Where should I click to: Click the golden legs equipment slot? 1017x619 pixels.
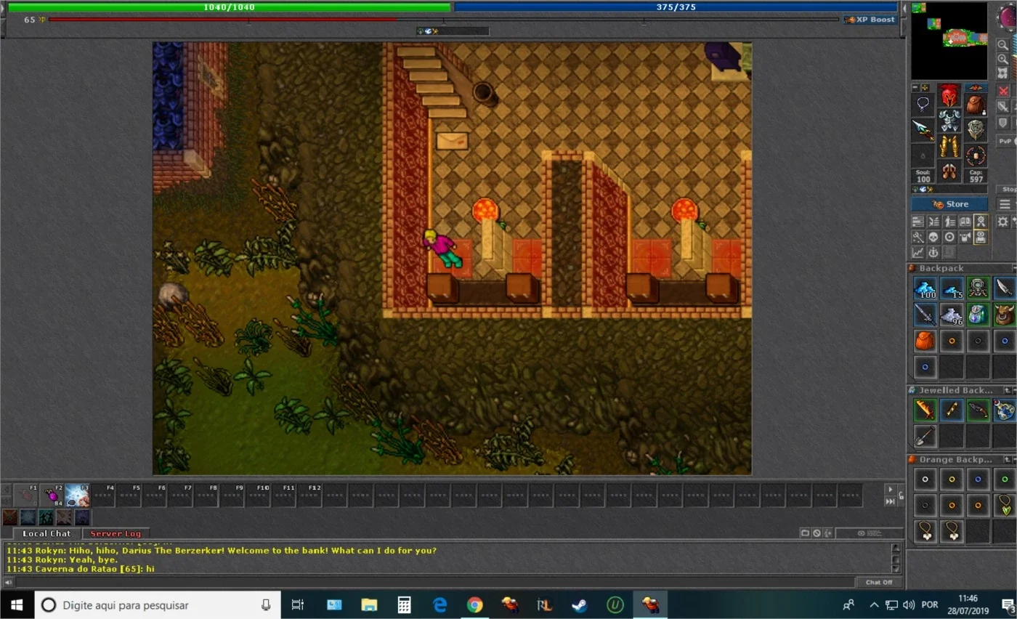(x=949, y=146)
